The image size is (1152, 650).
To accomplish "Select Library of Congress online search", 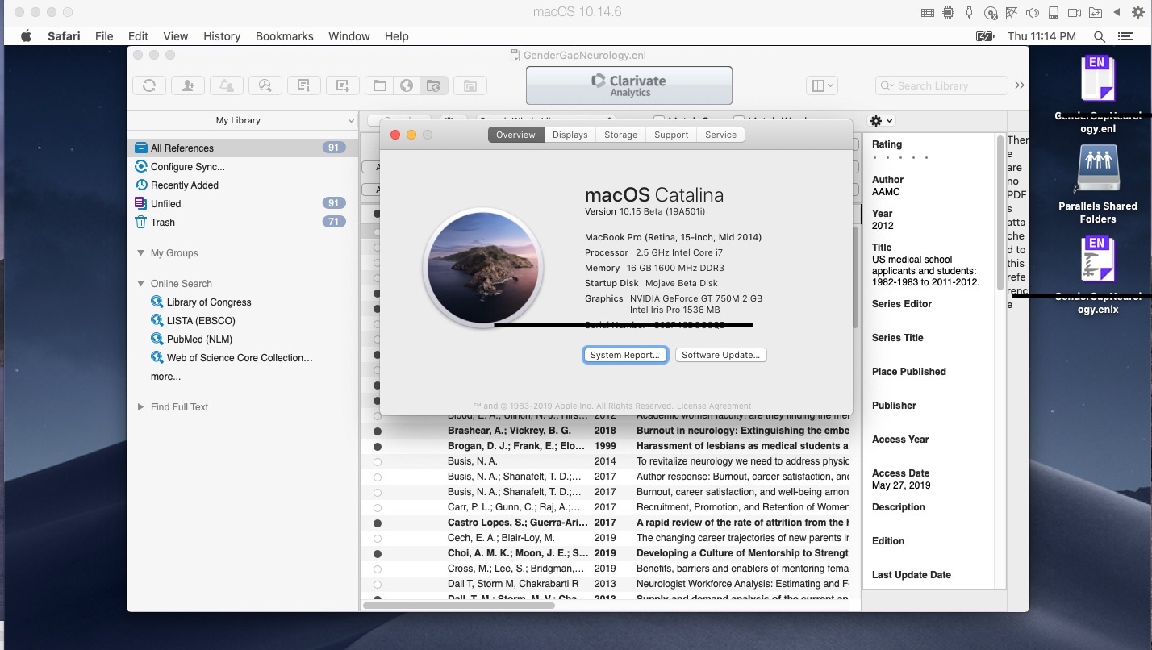I will tap(209, 302).
